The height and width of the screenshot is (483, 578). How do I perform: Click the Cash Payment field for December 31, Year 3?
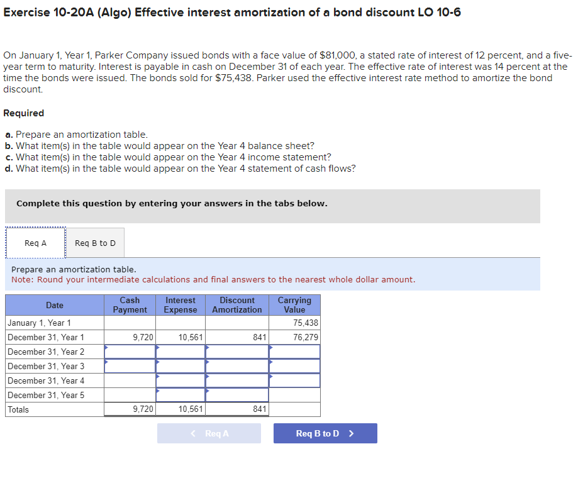point(130,366)
